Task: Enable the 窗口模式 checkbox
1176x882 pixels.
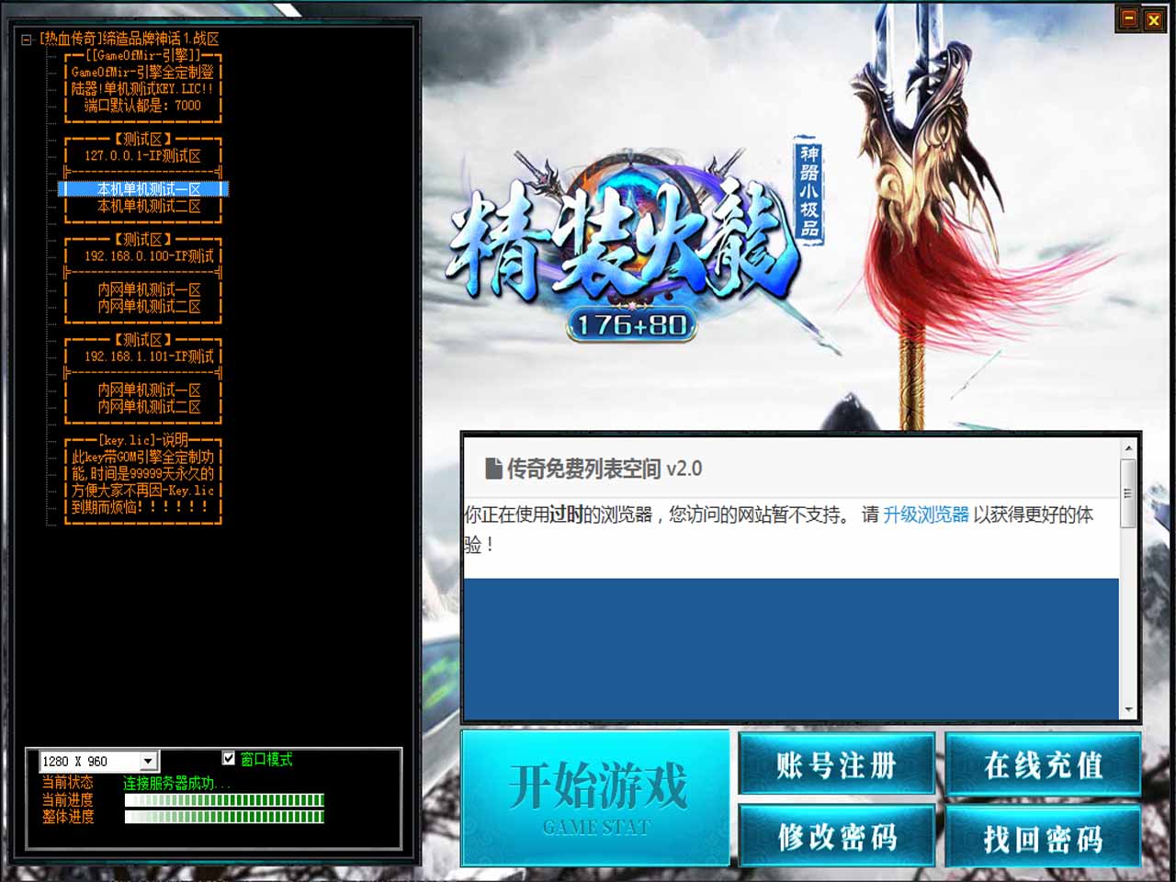Action: point(229,758)
